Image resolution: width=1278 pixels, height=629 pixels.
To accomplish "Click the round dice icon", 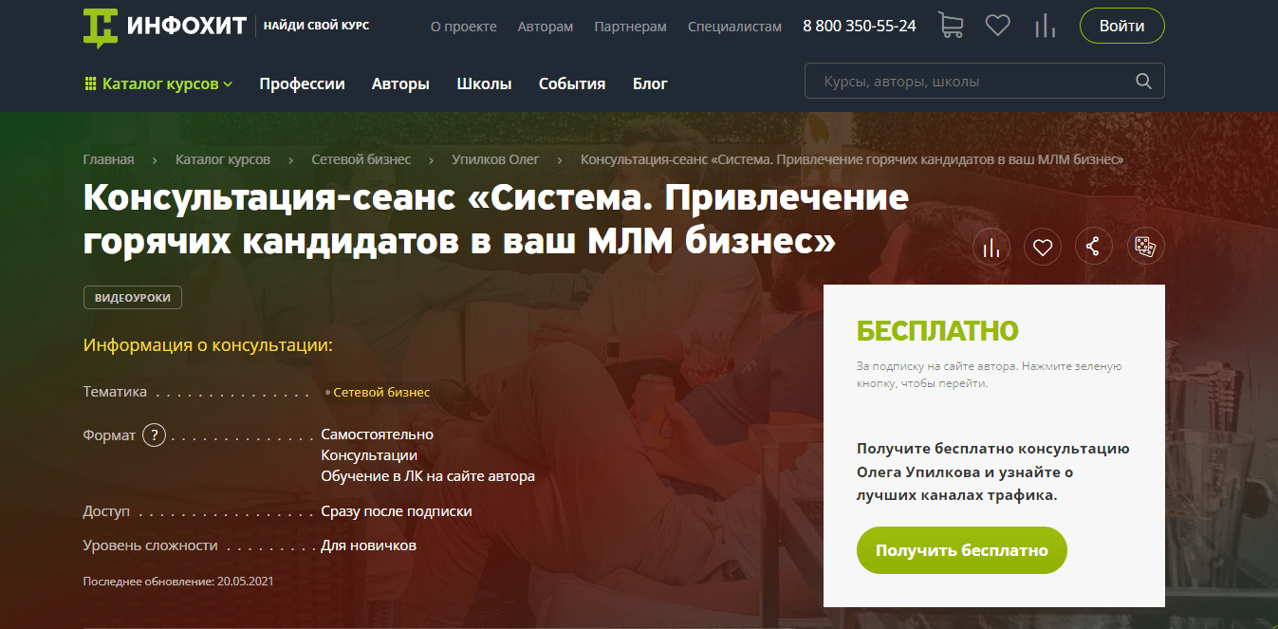I will click(x=1145, y=248).
